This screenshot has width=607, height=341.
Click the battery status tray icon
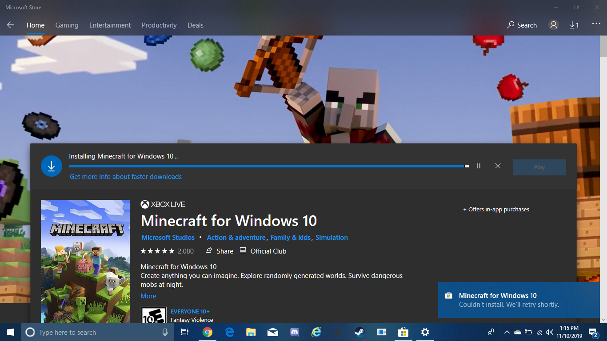tap(528, 332)
